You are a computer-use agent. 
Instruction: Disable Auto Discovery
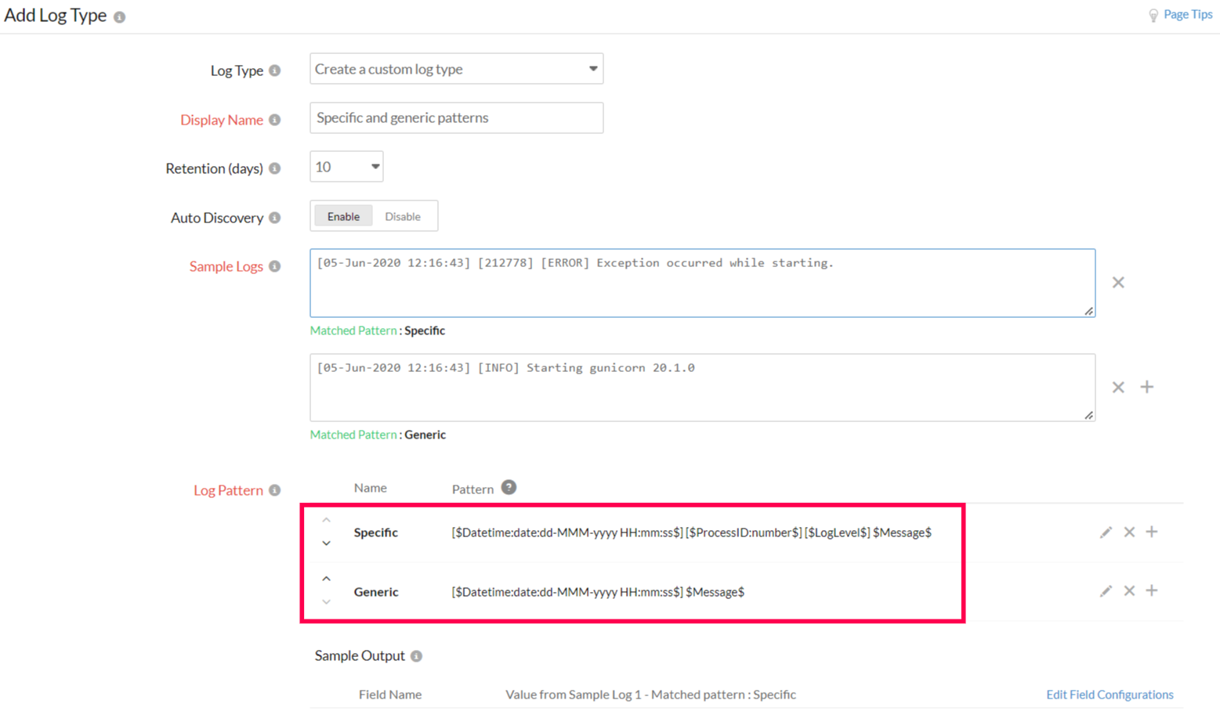pyautogui.click(x=403, y=216)
